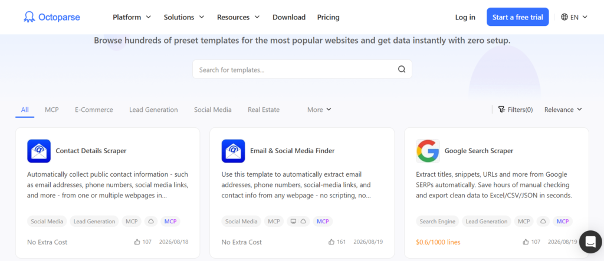Screen dimensions: 604x261
Task: Click Lead Generation tag on Contact Details Scraper
Action: click(94, 222)
